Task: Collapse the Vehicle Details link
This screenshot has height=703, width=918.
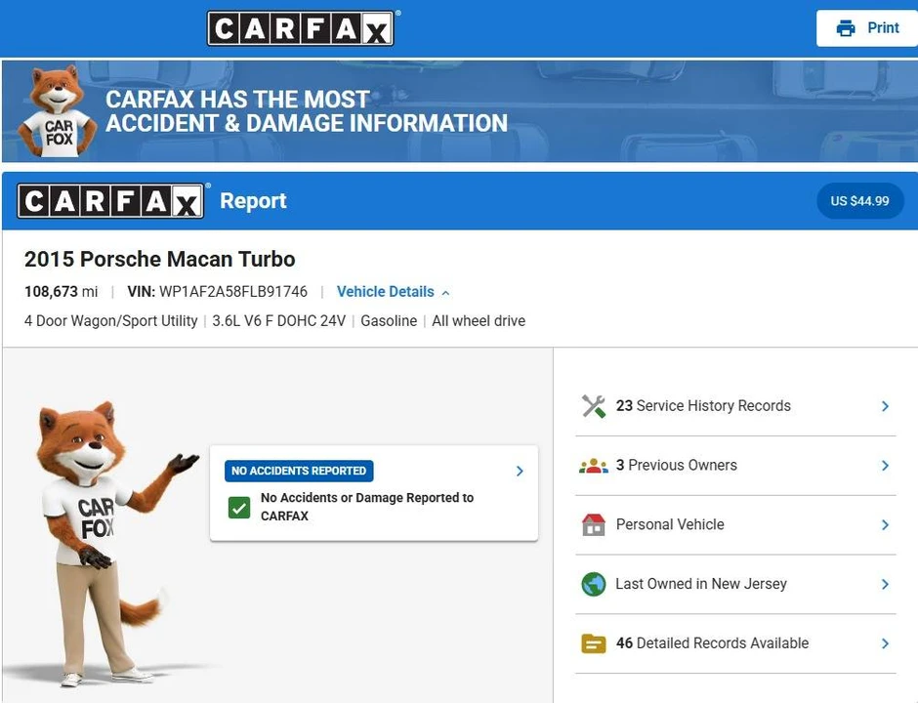Action: (x=393, y=292)
